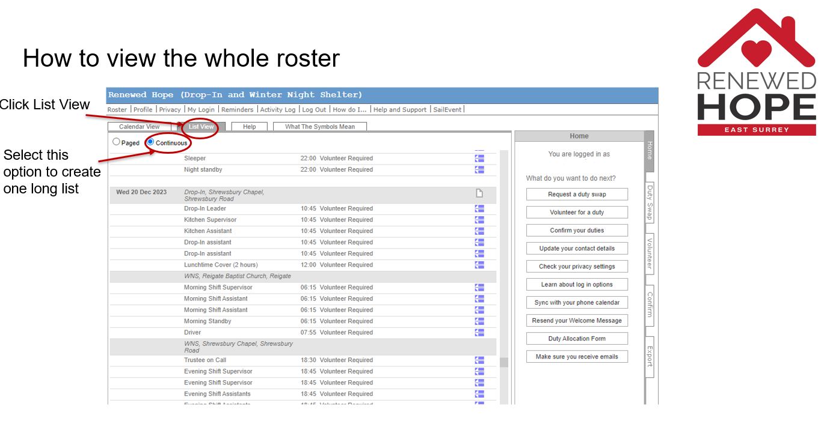Viewport: 824px width, 433px height.
Task: Click Log Out in the menu bar
Action: point(314,109)
